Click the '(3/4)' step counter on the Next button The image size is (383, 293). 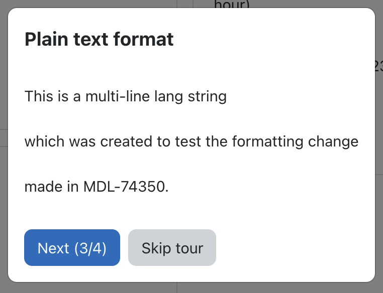[x=90, y=248]
